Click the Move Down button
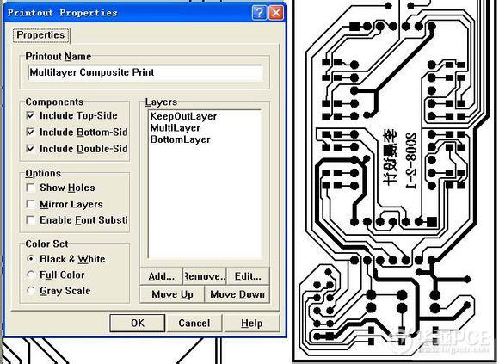The width and height of the screenshot is (499, 364). [x=237, y=294]
